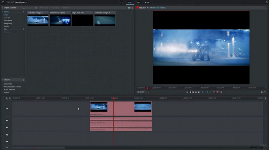Click the red sequence record indicator
The height and width of the screenshot is (150, 269).
[138, 7]
